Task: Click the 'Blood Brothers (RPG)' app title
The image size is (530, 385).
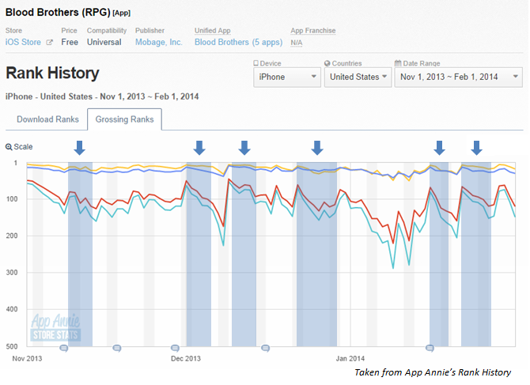Action: coord(58,12)
